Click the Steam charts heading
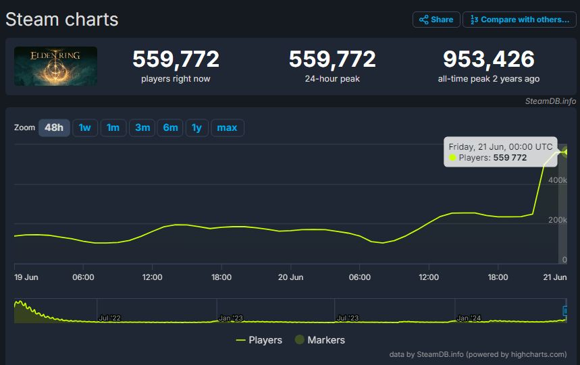 point(61,19)
